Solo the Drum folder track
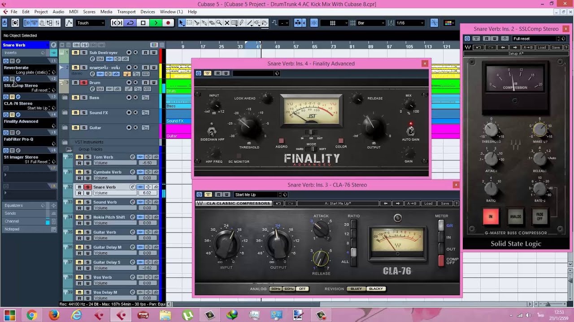Screen dimensions: 574x322 [x=83, y=83]
